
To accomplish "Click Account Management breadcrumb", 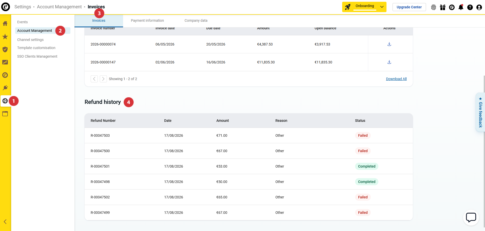I will (x=59, y=7).
